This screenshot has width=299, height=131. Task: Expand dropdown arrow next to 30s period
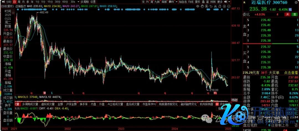(78, 2)
